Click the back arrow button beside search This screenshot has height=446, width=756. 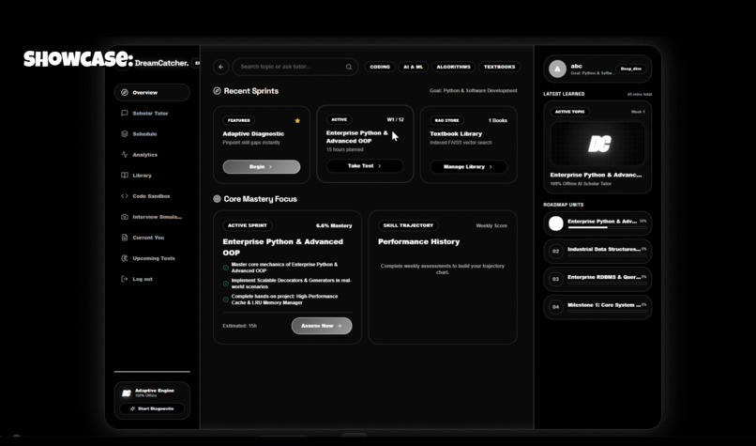tap(220, 67)
